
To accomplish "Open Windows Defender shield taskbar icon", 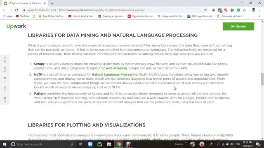I will 90,144.
